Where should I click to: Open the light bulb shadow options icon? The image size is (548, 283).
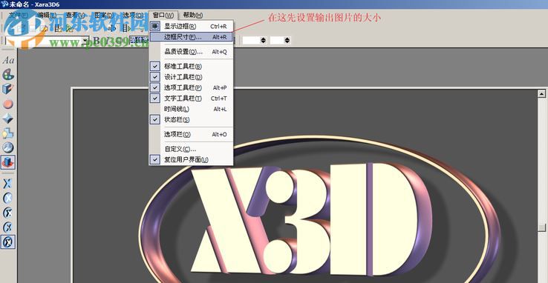(8, 133)
